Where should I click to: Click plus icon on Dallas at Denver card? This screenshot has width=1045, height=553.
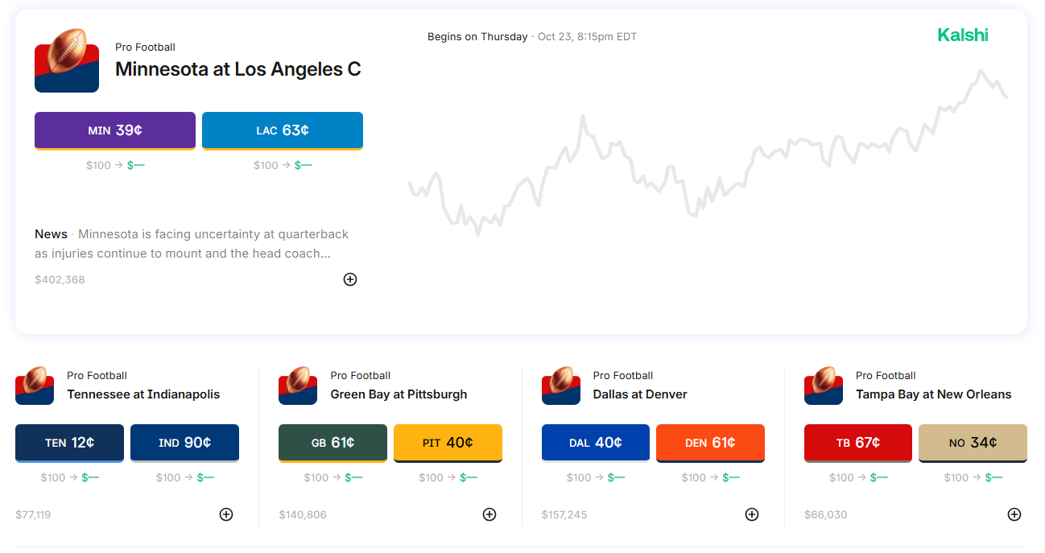(x=752, y=514)
